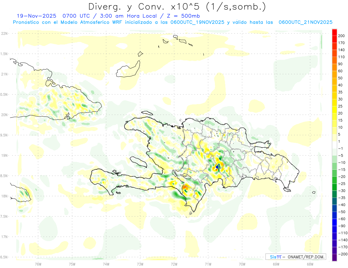348x268 pixels.
Task: Click the orange divergence spot near 18.2N 71.7W
Action: click(x=185, y=186)
